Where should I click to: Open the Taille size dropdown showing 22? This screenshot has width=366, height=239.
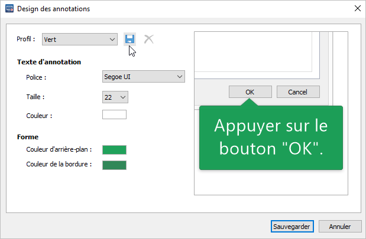(115, 96)
